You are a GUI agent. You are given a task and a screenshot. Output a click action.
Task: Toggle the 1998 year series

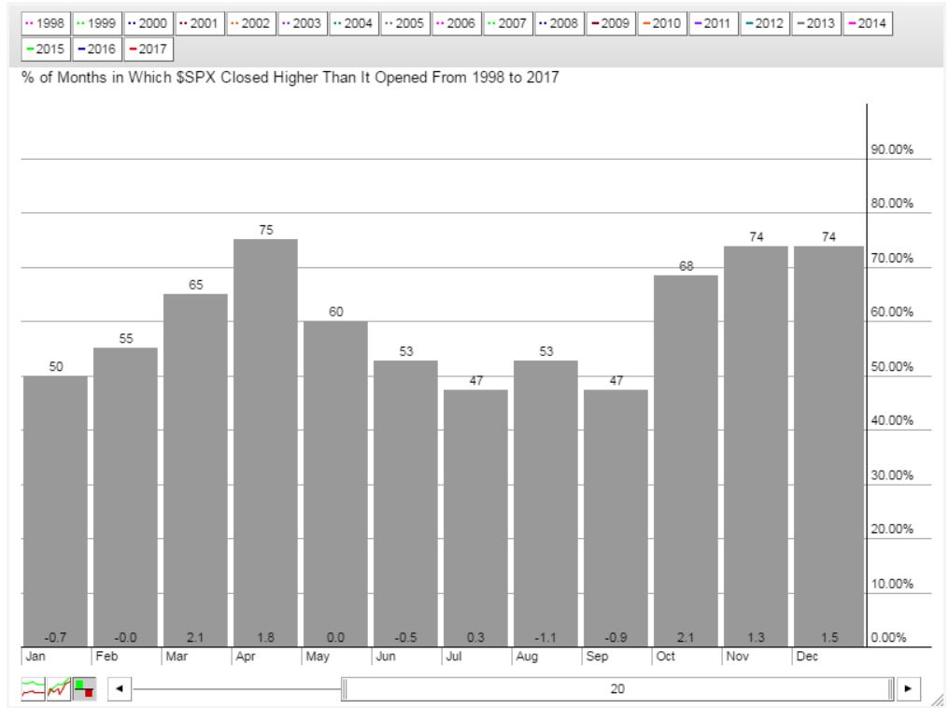43,21
